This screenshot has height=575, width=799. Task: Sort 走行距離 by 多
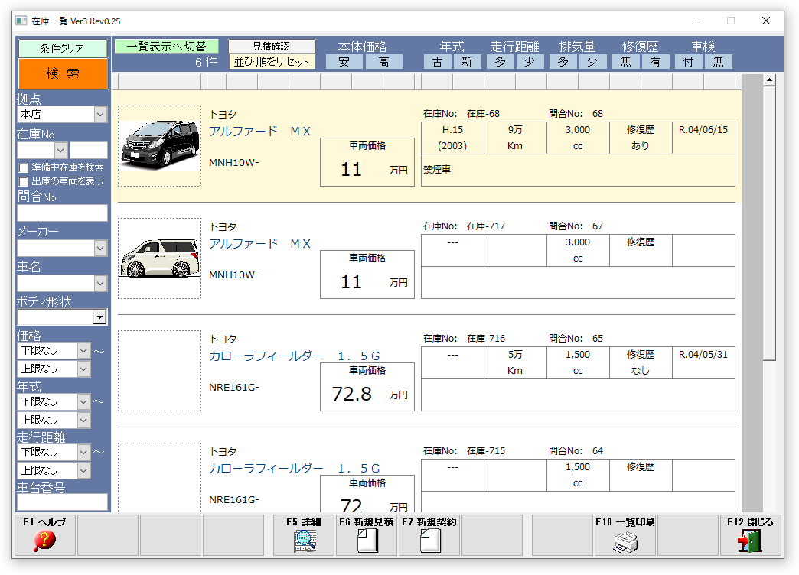(501, 62)
